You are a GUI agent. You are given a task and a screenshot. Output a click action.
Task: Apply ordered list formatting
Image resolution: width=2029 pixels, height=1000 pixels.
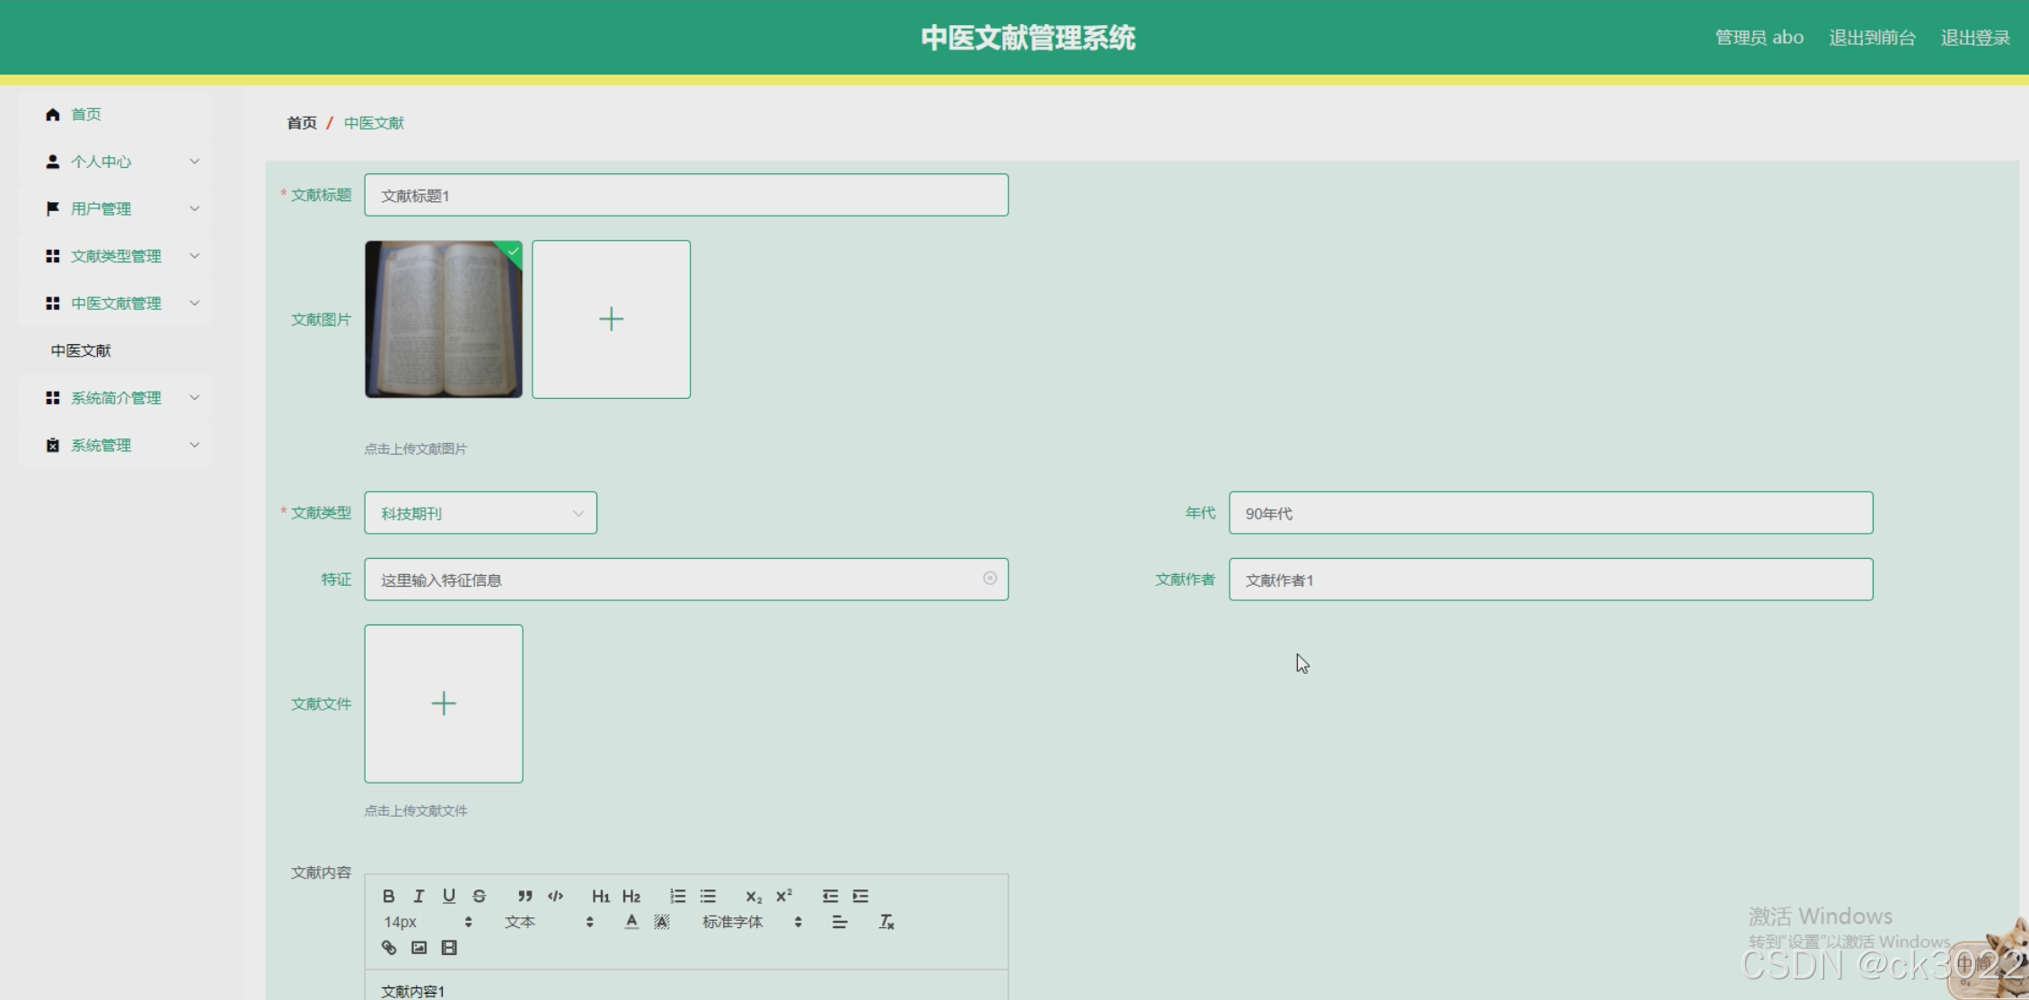pyautogui.click(x=677, y=896)
